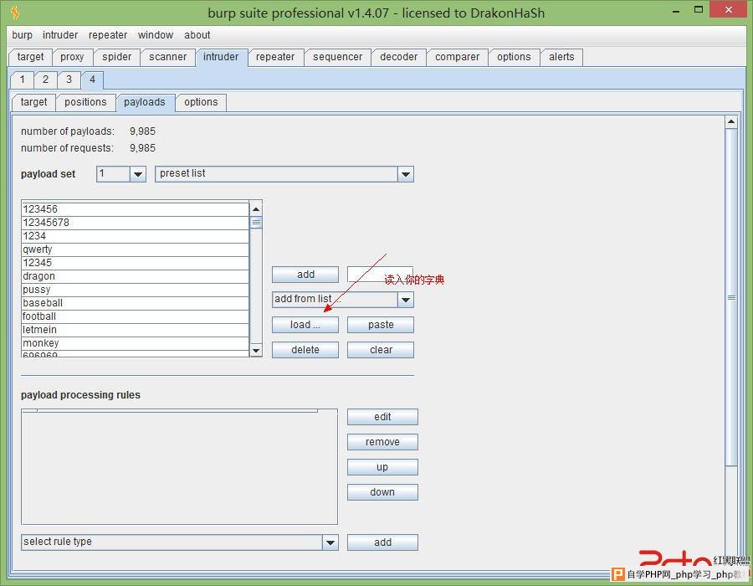Screen dimensions: 753x586
Task: Open the burp menu
Action: (22, 35)
